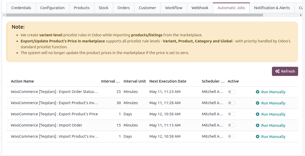Open the Export Product's Inventory job row

pos(152,103)
